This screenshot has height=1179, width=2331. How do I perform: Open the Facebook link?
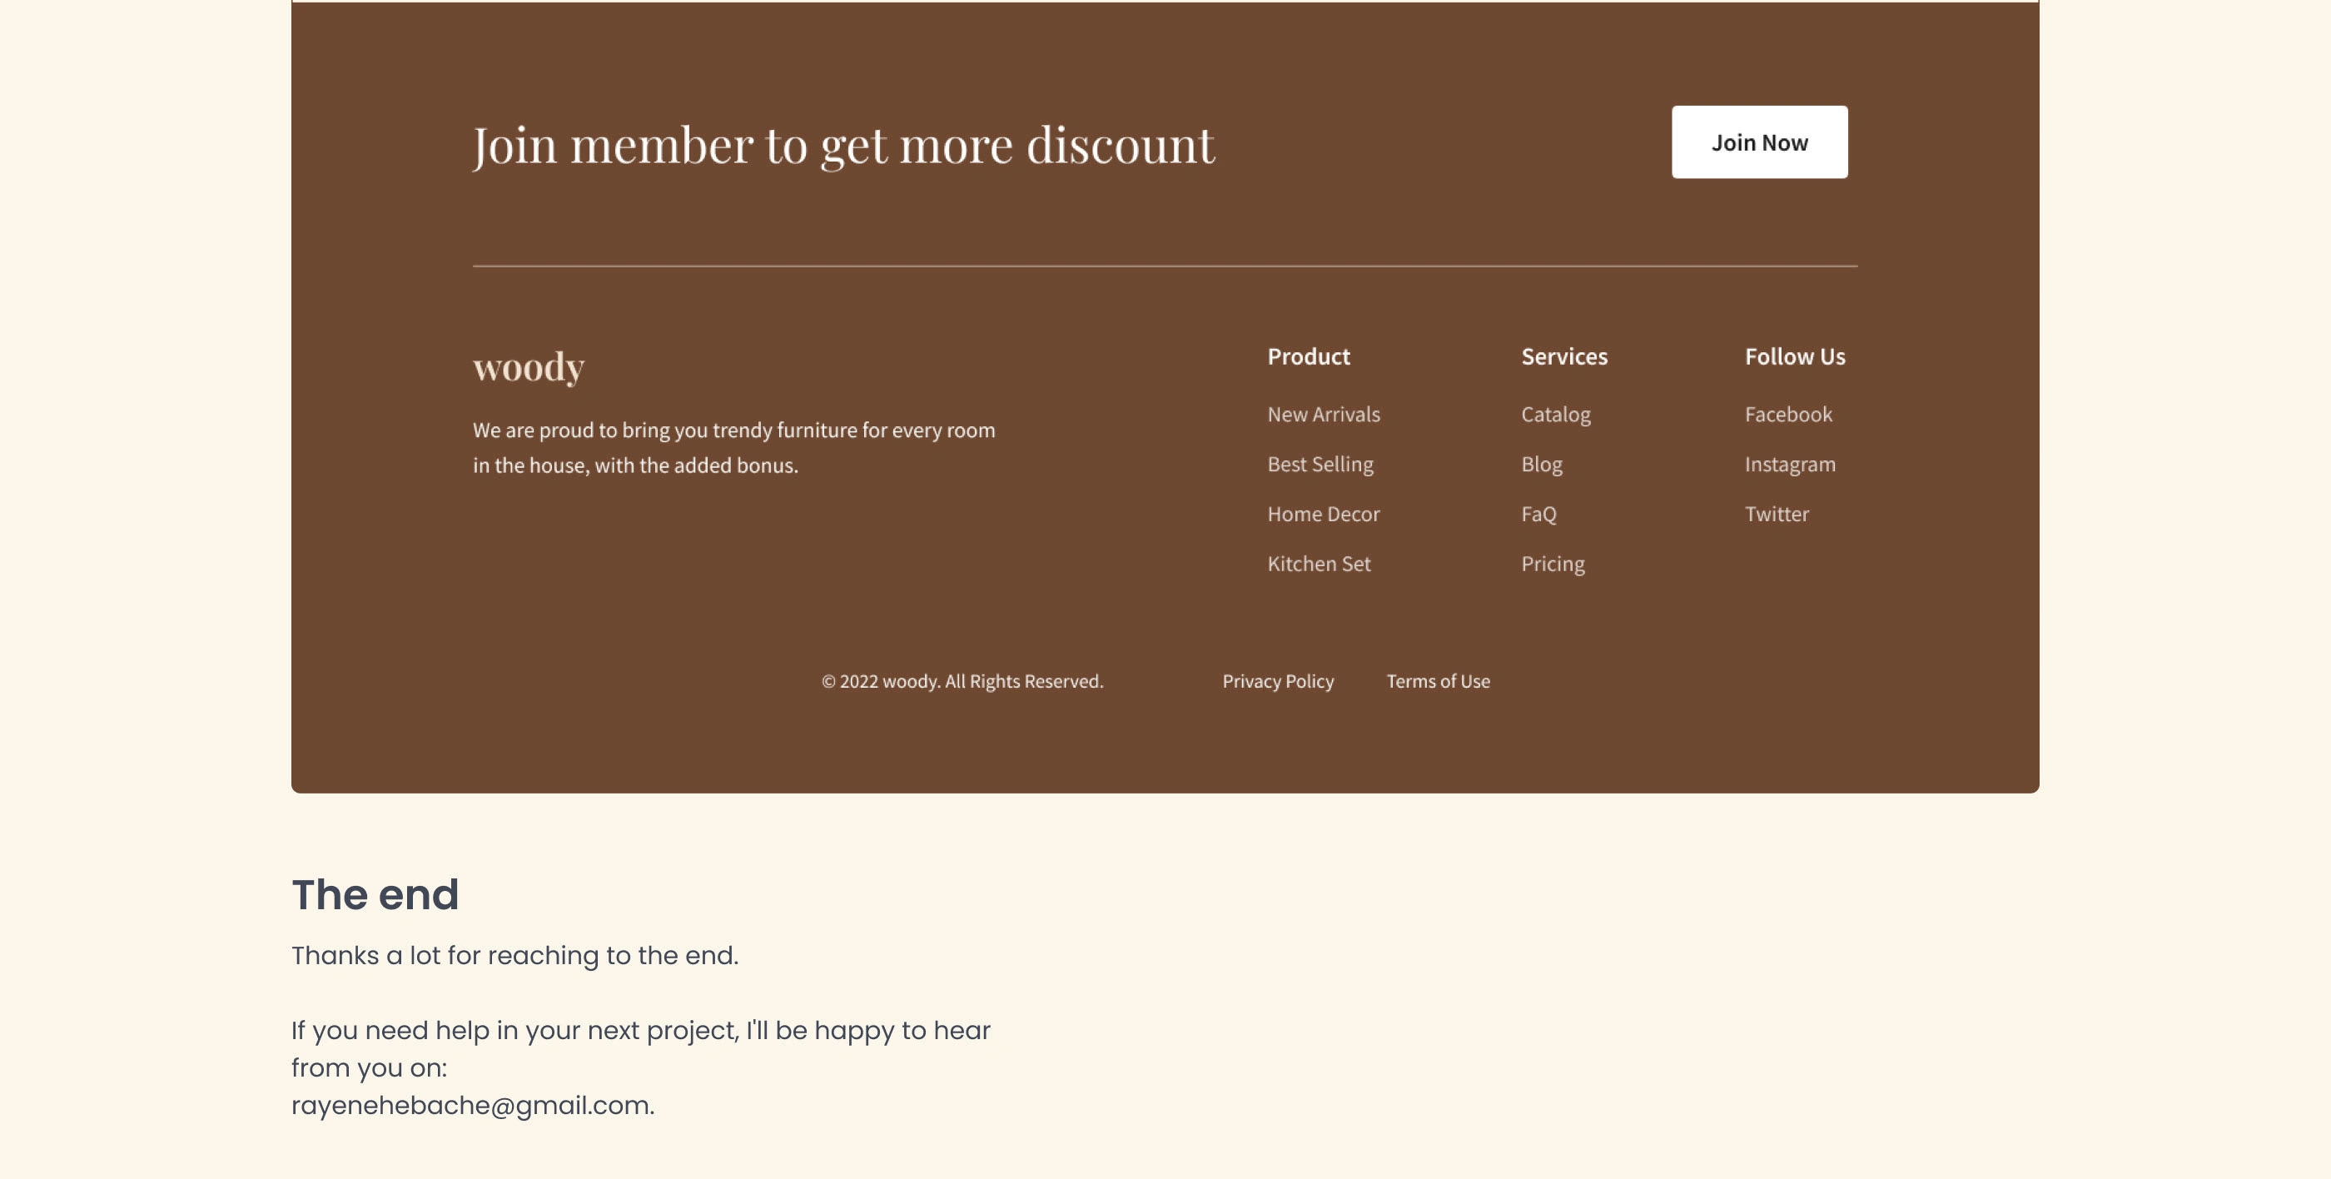pos(1787,415)
